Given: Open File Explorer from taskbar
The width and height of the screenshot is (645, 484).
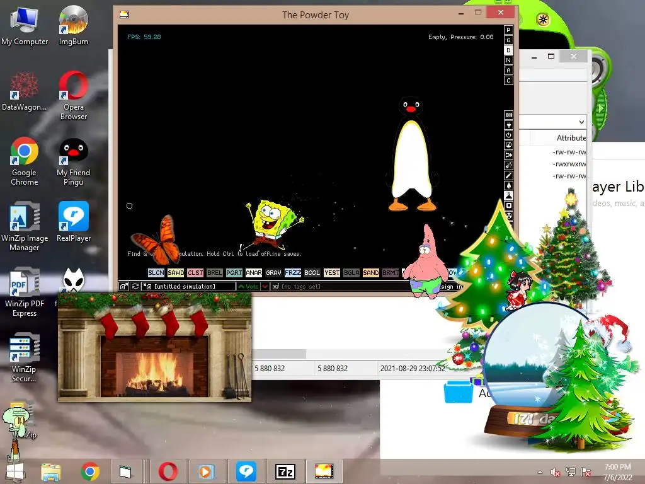Looking at the screenshot, I should [x=50, y=471].
